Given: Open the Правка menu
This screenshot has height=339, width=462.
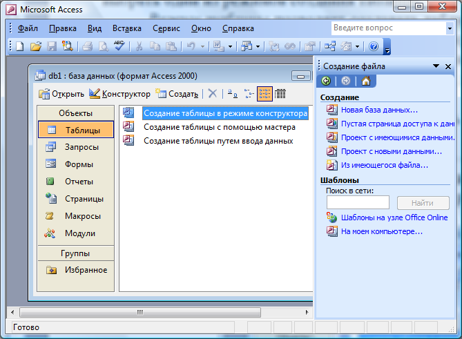Looking at the screenshot, I should click(x=62, y=28).
